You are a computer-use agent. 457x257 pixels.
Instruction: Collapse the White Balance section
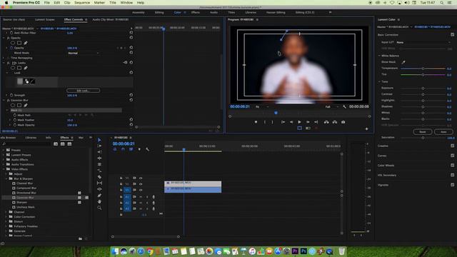[379, 56]
